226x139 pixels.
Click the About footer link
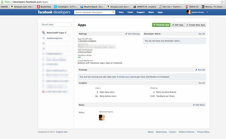point(151,132)
